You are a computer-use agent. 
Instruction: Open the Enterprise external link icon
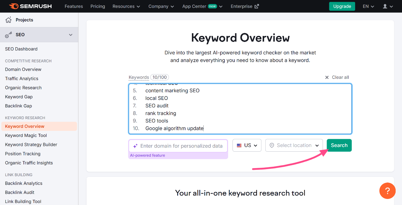click(x=257, y=6)
